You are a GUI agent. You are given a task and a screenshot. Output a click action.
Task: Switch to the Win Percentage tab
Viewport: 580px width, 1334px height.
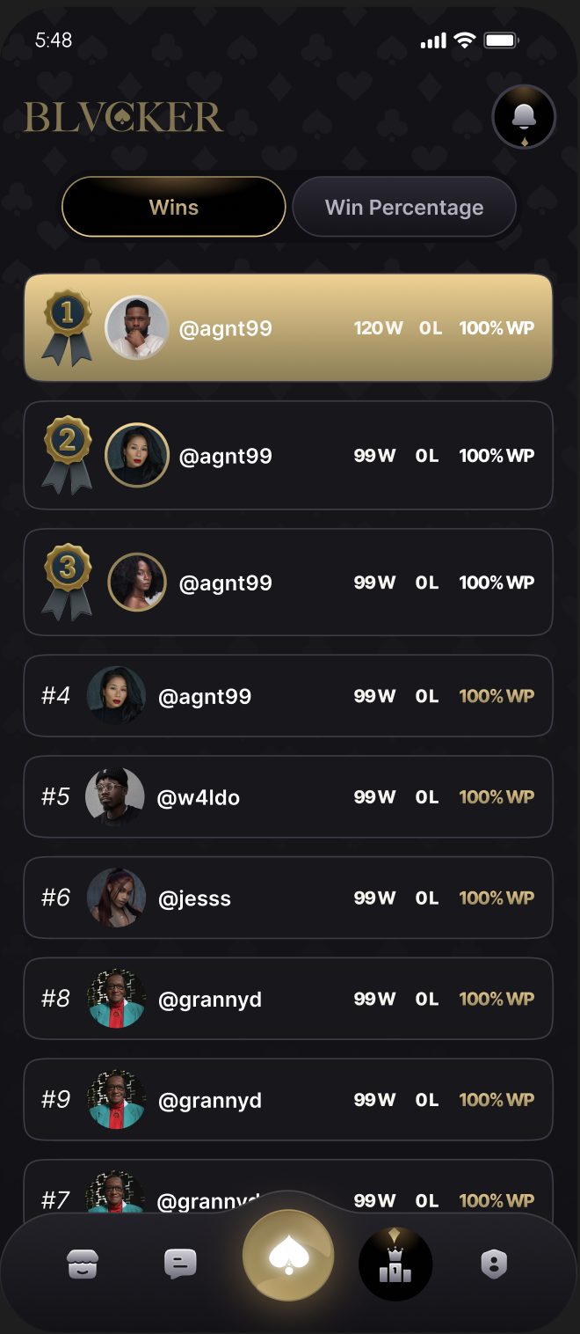(404, 207)
